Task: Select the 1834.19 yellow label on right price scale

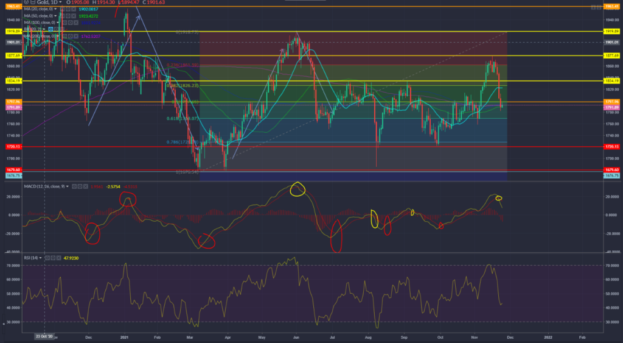Action: tap(611, 81)
